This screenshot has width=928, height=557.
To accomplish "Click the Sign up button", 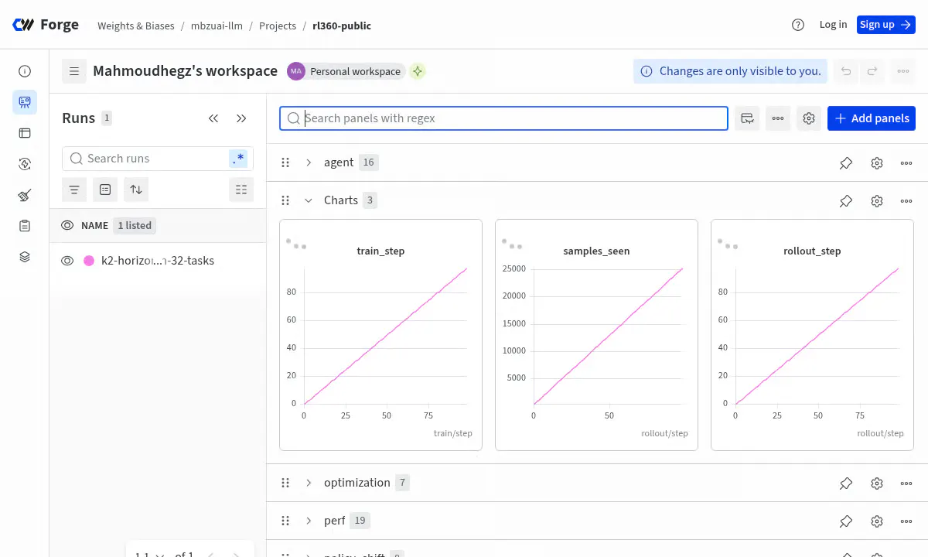I will pos(886,25).
